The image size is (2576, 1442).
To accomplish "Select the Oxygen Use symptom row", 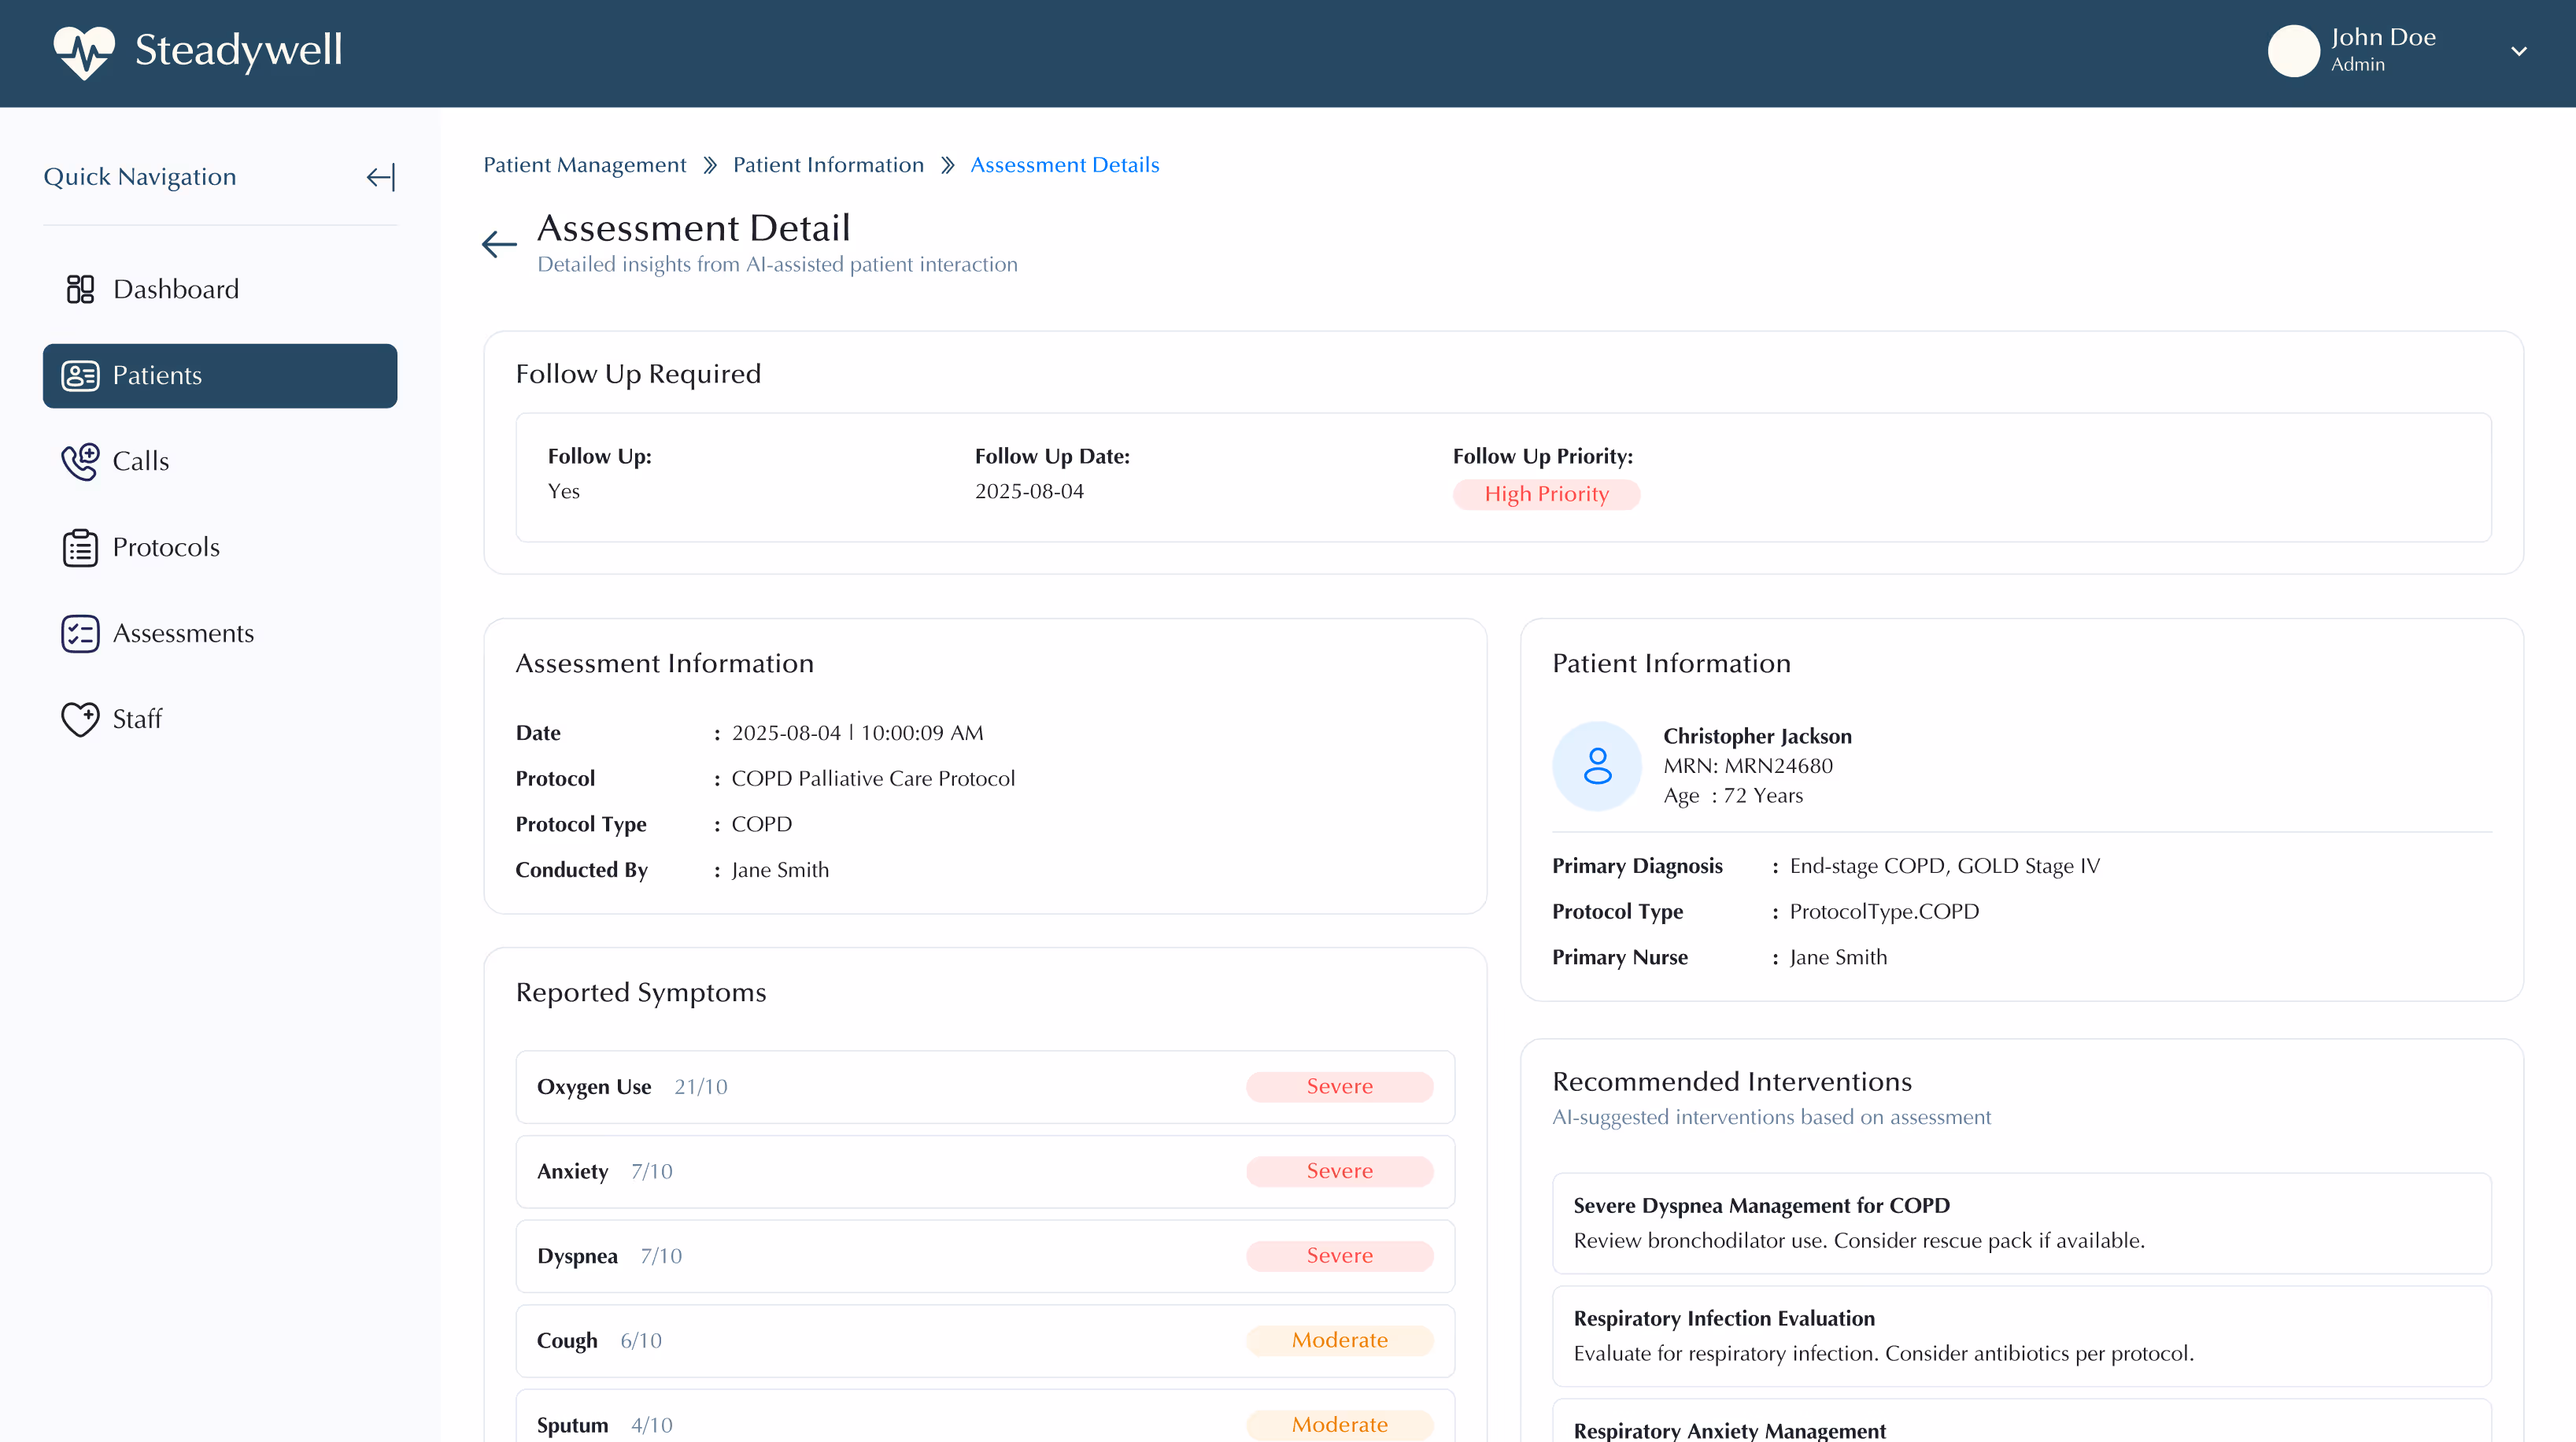I will (x=985, y=1087).
